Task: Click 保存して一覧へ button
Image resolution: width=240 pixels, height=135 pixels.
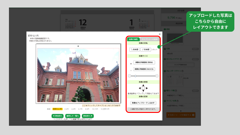Action: click(x=73, y=116)
